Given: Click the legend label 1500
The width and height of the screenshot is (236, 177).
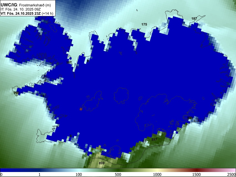Looking at the screenshot, I should [x=197, y=175].
